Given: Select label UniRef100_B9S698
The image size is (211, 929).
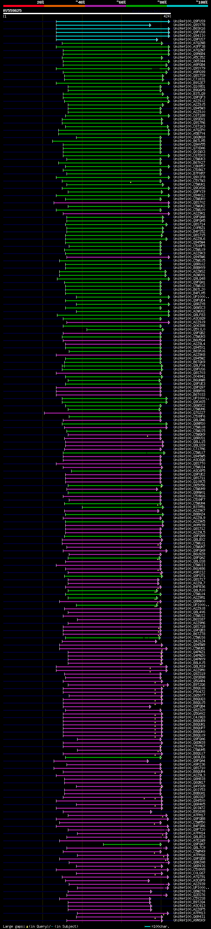Looking at the screenshot, I should (x=189, y=811).
